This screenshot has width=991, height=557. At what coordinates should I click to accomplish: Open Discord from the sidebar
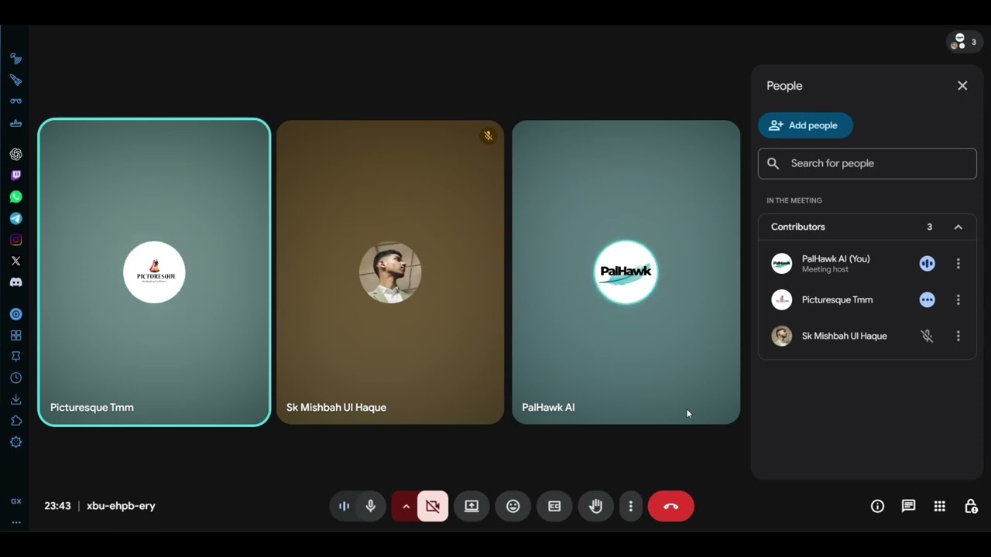(x=15, y=282)
